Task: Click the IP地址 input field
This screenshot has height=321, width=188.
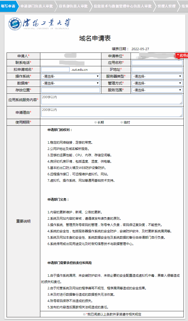Action: pyautogui.click(x=157, y=69)
